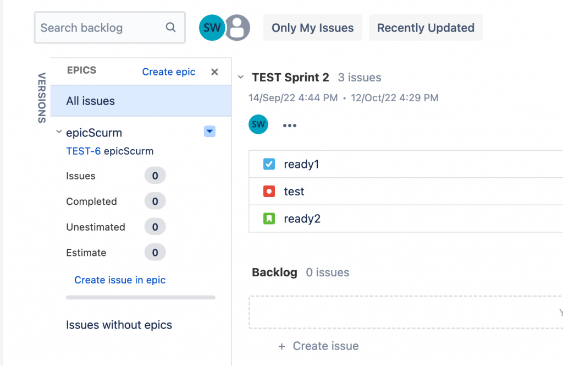Image resolution: width=563 pixels, height=366 pixels.
Task: Toggle the Only My Issues filter
Action: [x=312, y=28]
